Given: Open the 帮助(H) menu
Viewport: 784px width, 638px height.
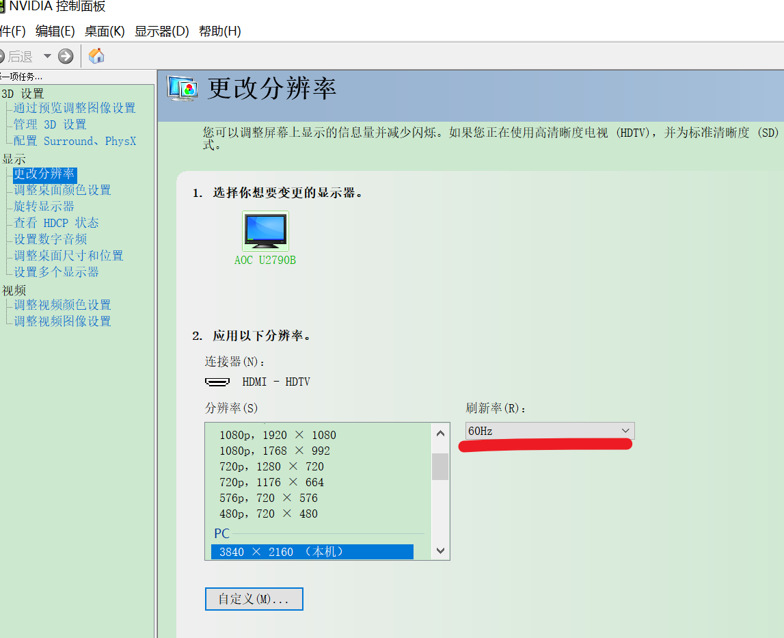Looking at the screenshot, I should coord(219,31).
